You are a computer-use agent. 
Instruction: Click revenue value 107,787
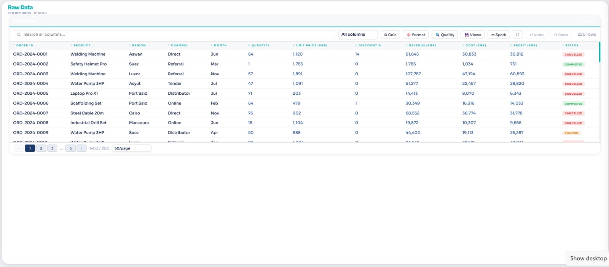point(413,74)
